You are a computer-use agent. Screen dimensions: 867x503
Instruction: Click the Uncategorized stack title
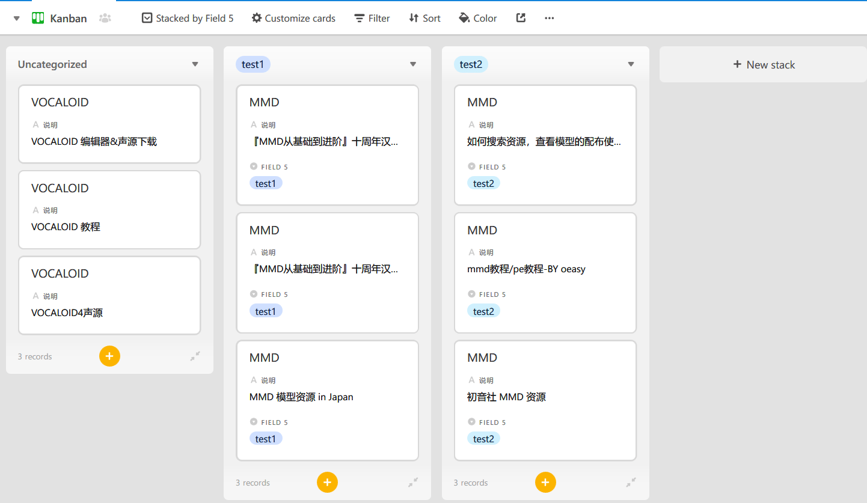[x=52, y=64]
